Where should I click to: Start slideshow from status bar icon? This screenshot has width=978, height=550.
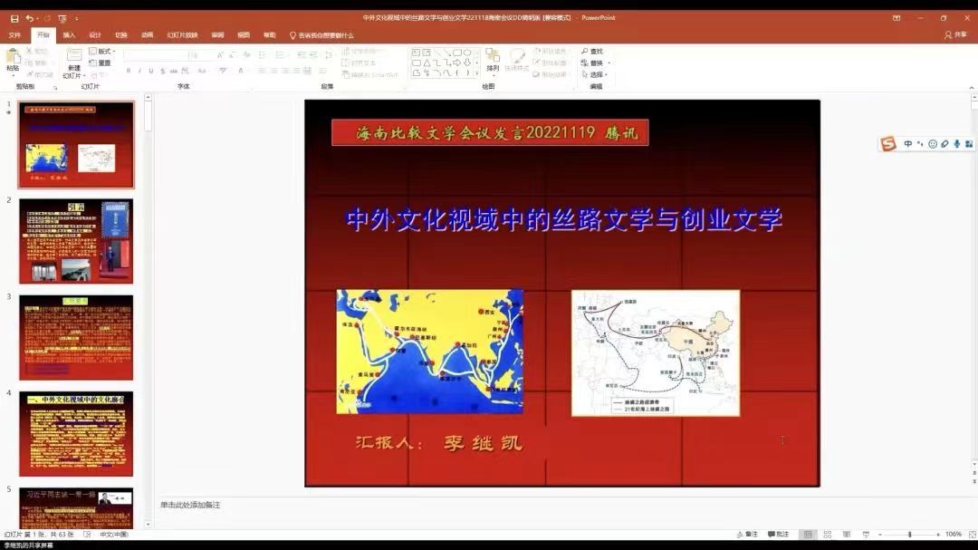pyautogui.click(x=867, y=535)
